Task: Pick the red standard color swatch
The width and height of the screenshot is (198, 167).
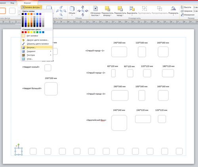Action: tap(26, 32)
